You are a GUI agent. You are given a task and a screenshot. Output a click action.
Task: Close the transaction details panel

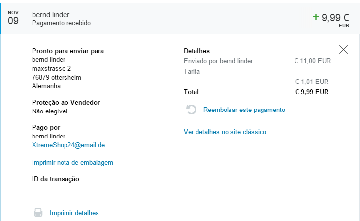pos(344,49)
